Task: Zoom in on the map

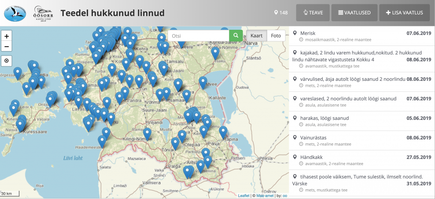Action: click(7, 36)
